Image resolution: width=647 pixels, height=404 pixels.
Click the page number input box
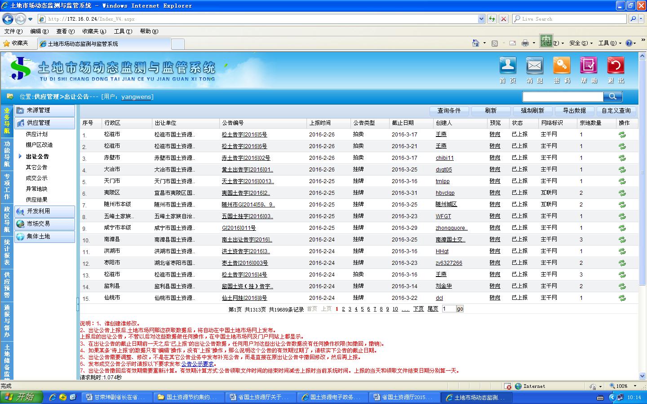click(448, 309)
